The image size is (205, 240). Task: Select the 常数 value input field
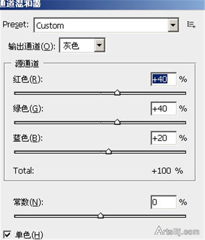[x=163, y=202]
